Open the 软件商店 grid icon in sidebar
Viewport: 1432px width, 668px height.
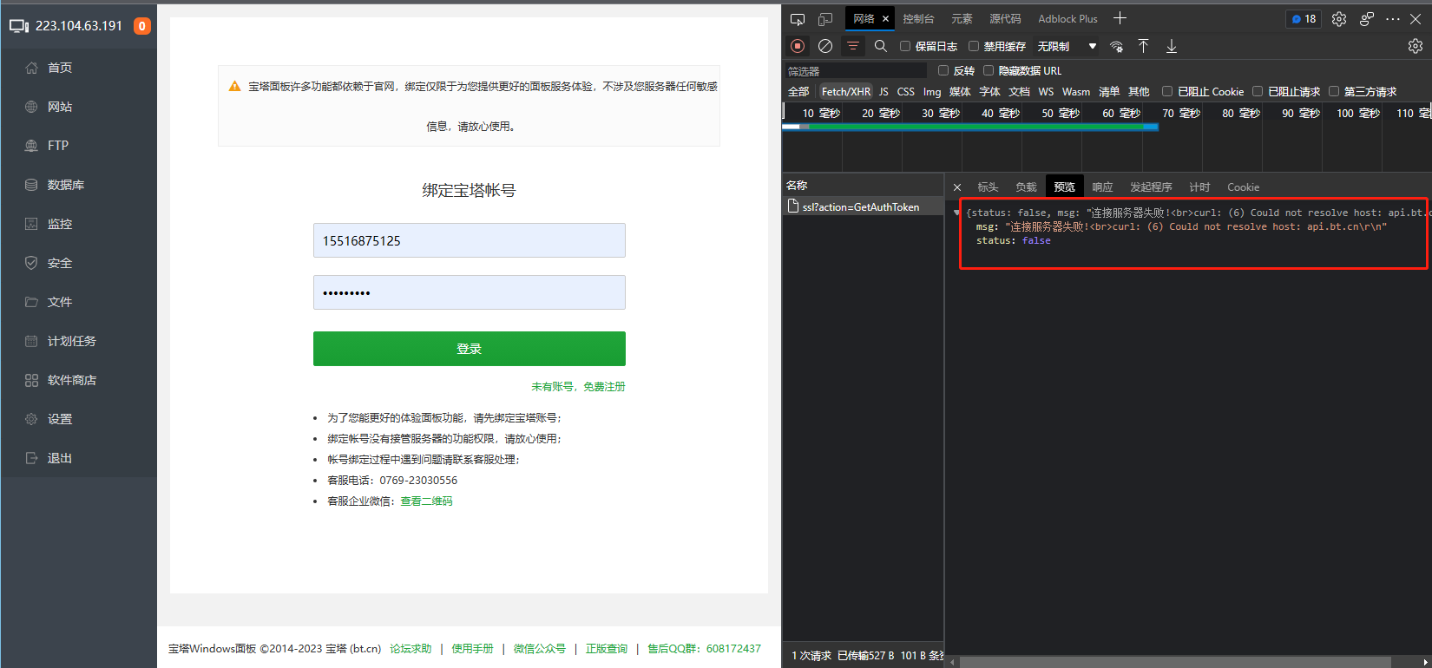[x=31, y=380]
